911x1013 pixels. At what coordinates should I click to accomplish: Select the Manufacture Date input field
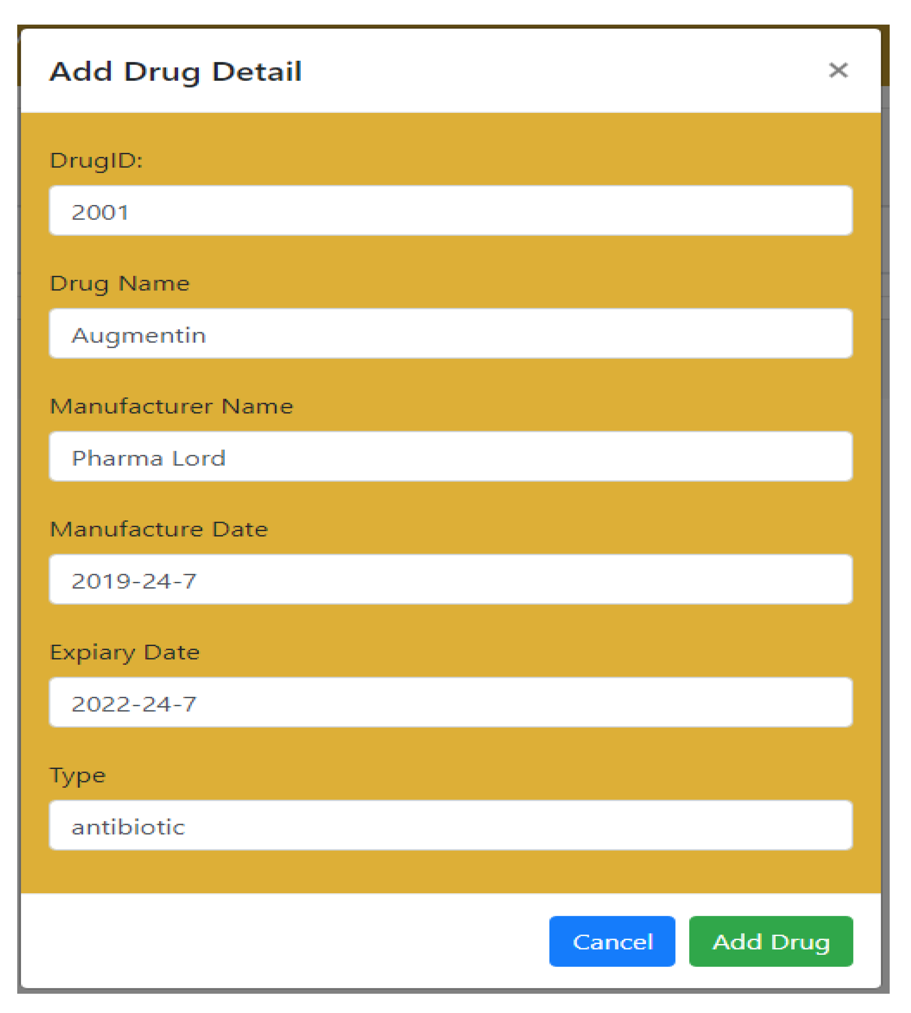pyautogui.click(x=451, y=580)
